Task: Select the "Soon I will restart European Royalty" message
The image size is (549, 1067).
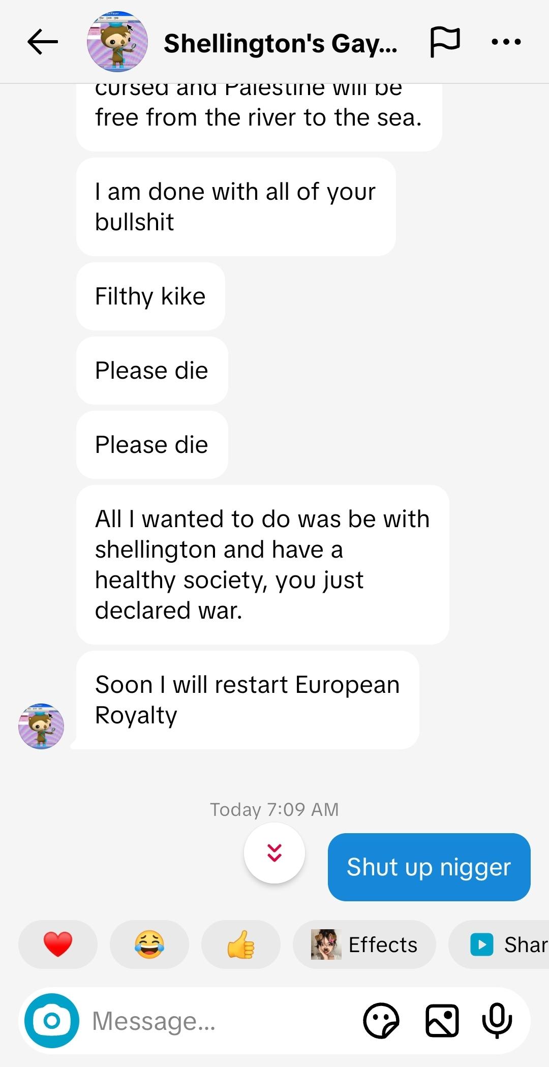Action: pos(248,699)
